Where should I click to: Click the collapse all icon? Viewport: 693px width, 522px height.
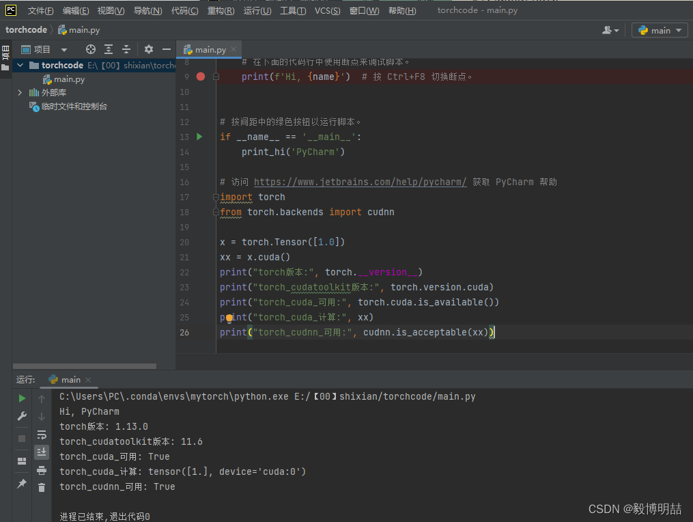point(126,49)
